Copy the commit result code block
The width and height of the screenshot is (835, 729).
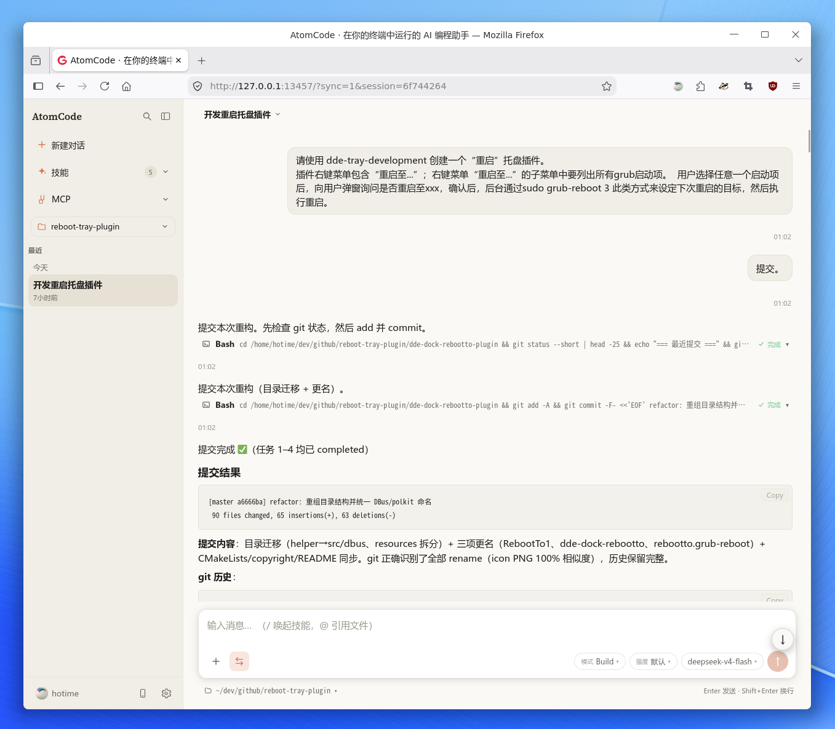pos(775,495)
